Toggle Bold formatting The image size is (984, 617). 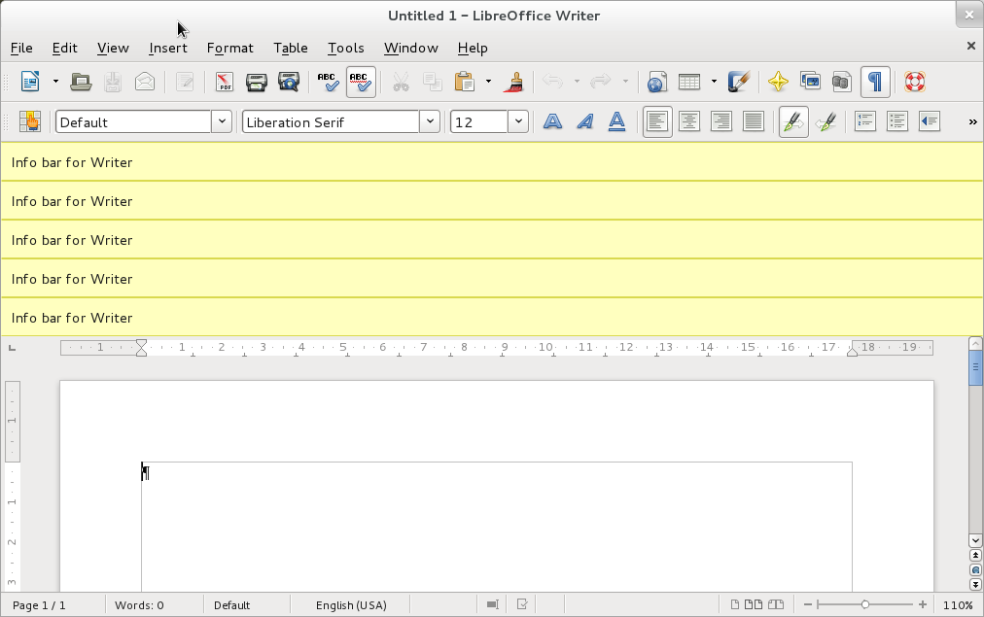552,121
